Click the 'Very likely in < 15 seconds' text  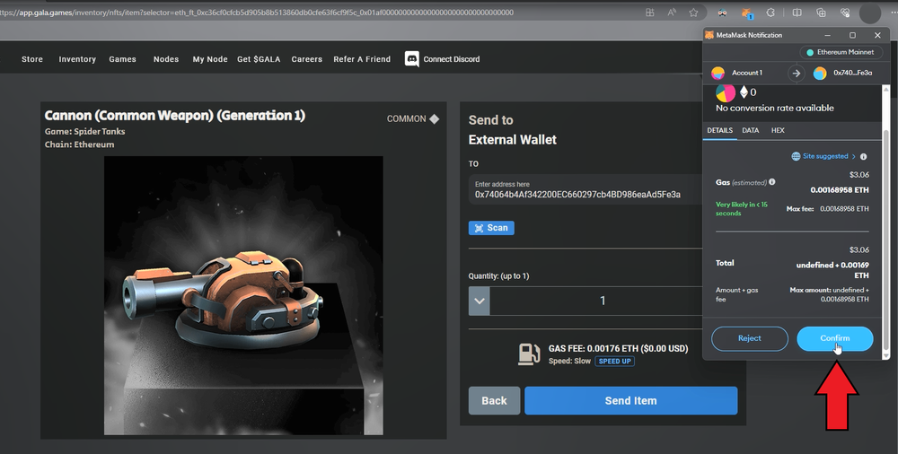(x=742, y=209)
